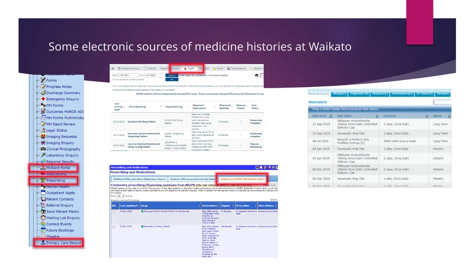Click the Laboratory Enquiry icon

[x=43, y=155]
